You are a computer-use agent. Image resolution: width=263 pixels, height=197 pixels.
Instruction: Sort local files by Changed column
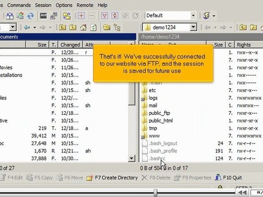point(70,45)
